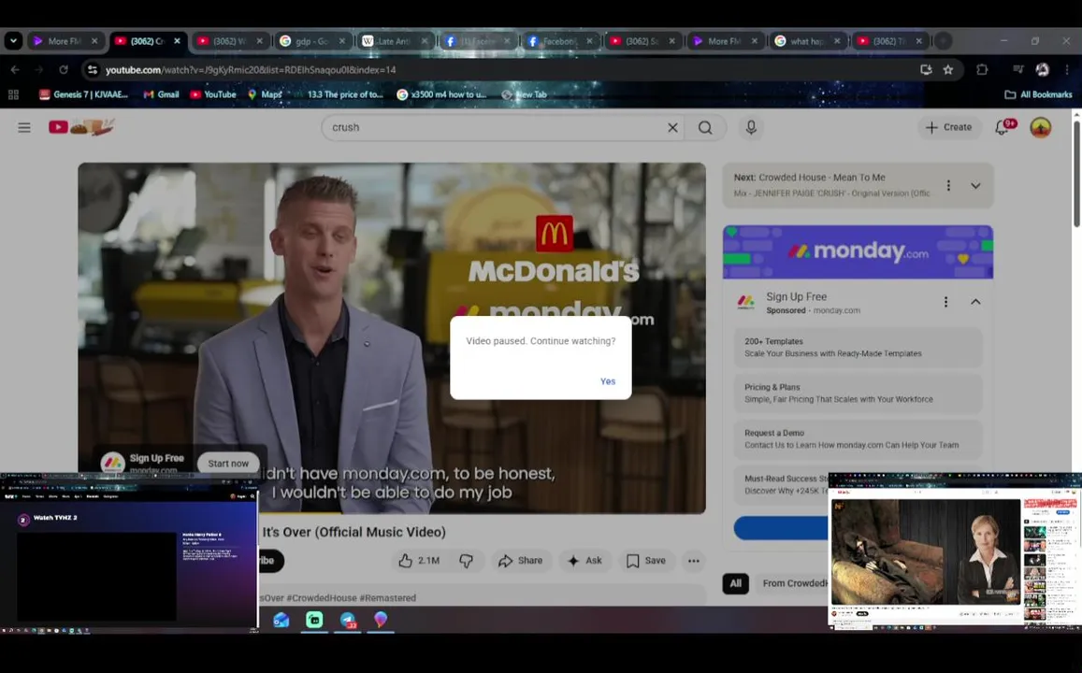Screen dimensions: 1082x673
Task: Open options menu for the Next playlist panel
Action: 948,185
